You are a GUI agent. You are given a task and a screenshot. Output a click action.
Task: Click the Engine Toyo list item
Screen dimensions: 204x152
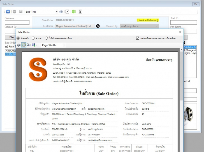click(x=190, y=53)
